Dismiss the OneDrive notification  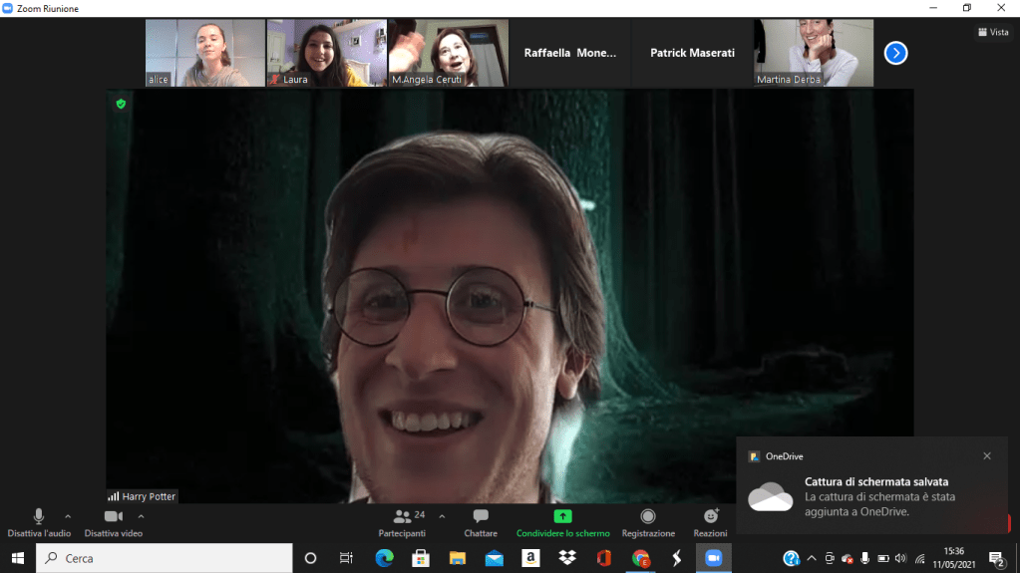(x=987, y=456)
